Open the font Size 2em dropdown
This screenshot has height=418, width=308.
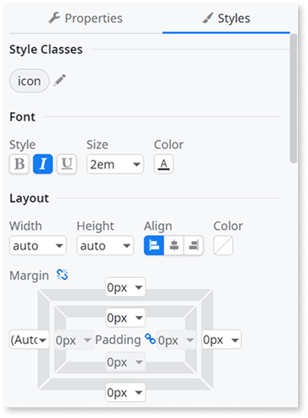point(115,164)
